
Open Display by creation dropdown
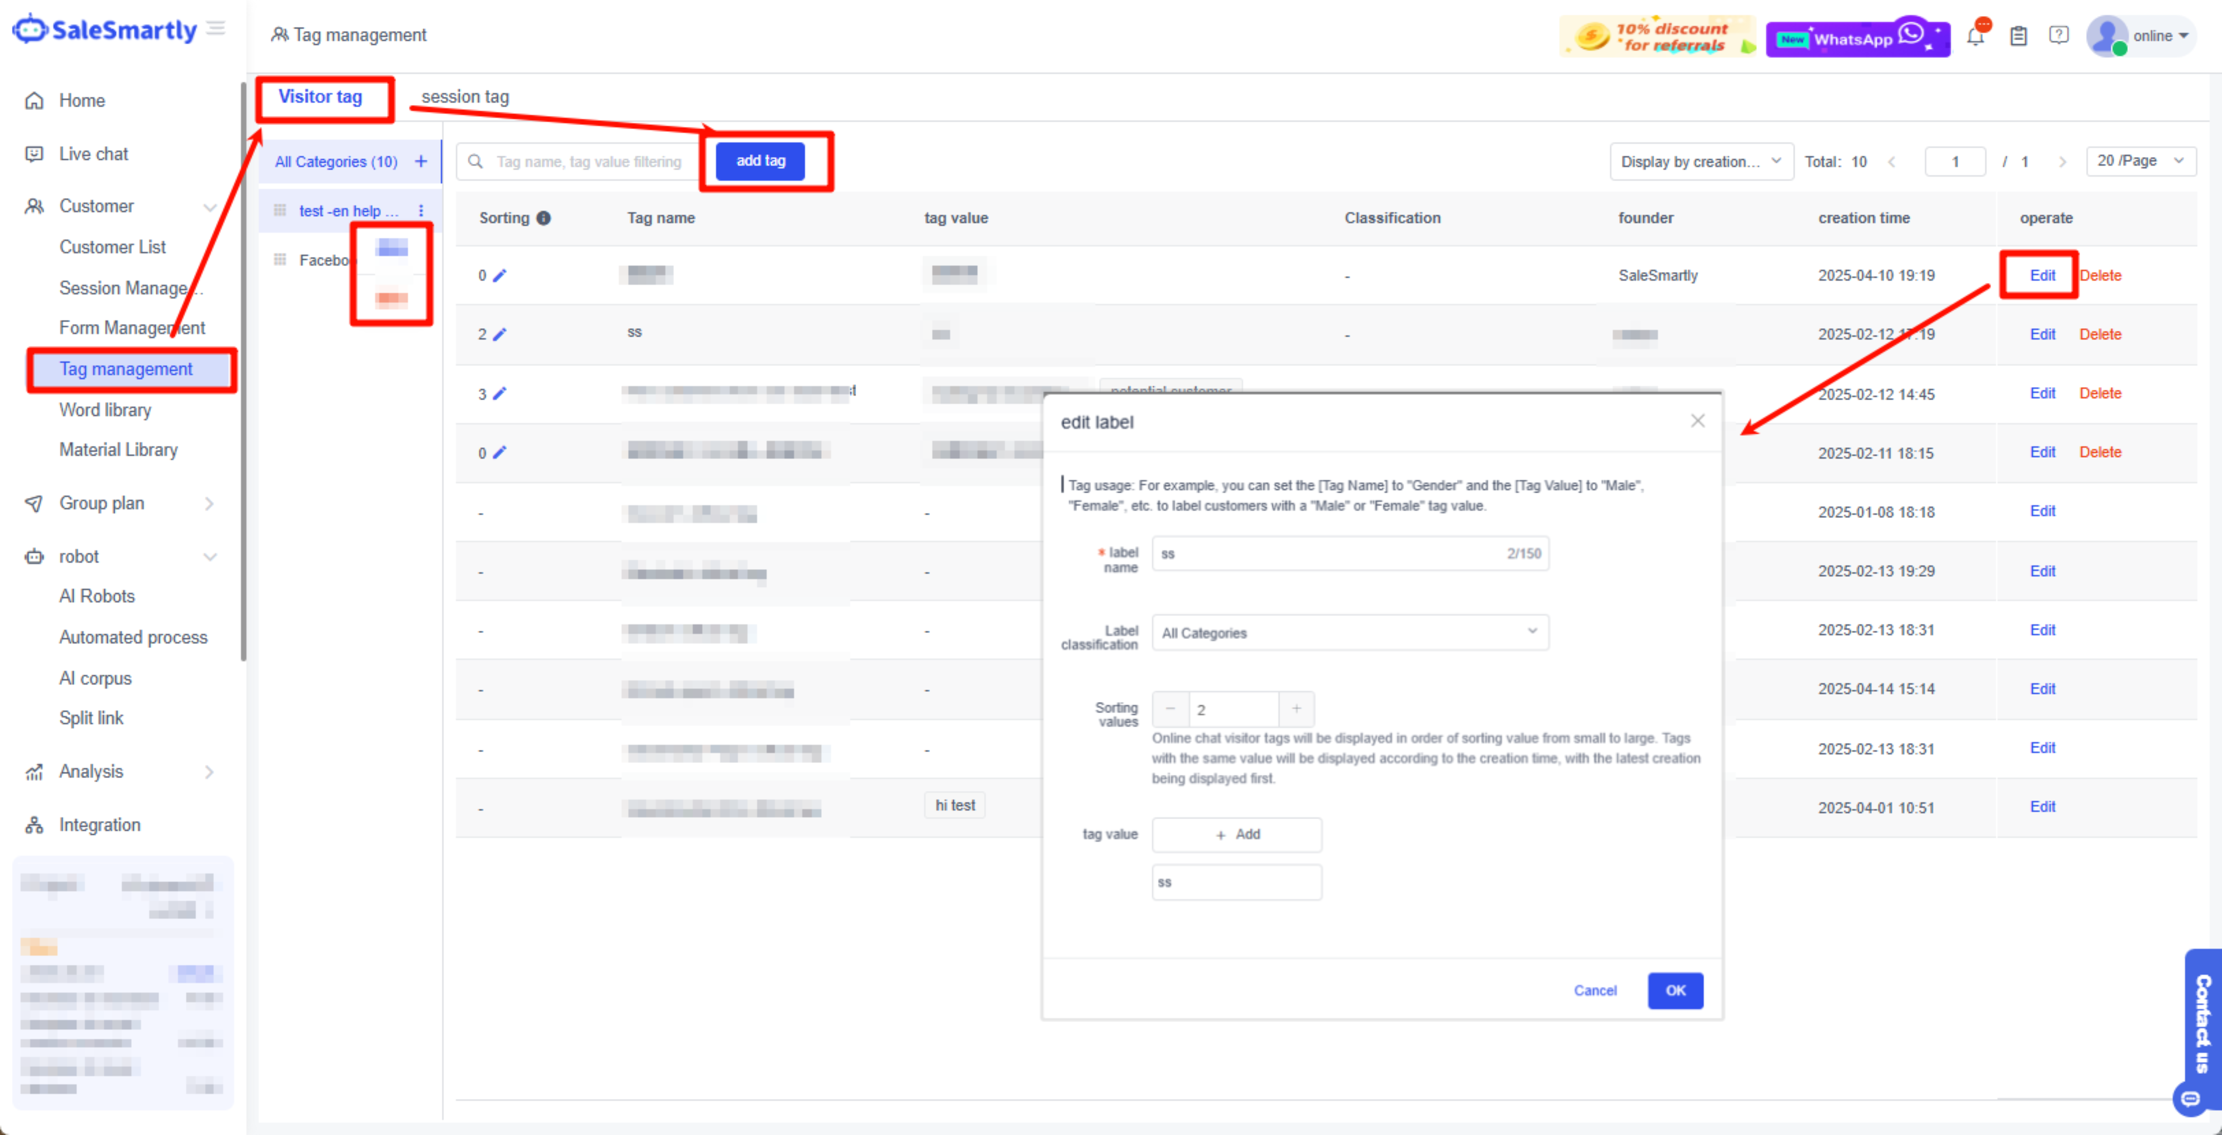[x=1700, y=161]
